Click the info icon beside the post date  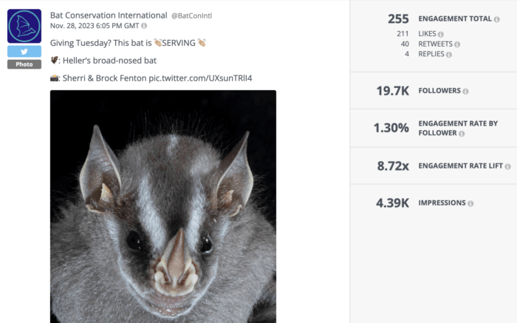(x=144, y=26)
